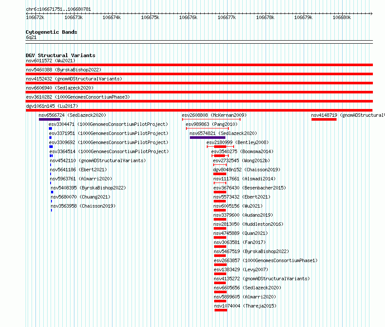Open esv2180999 (Bentley2008) label

pyautogui.click(x=237, y=142)
